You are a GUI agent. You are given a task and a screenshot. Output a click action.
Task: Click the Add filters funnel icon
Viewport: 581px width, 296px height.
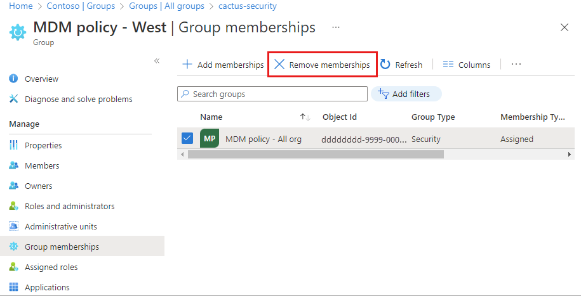coord(384,94)
